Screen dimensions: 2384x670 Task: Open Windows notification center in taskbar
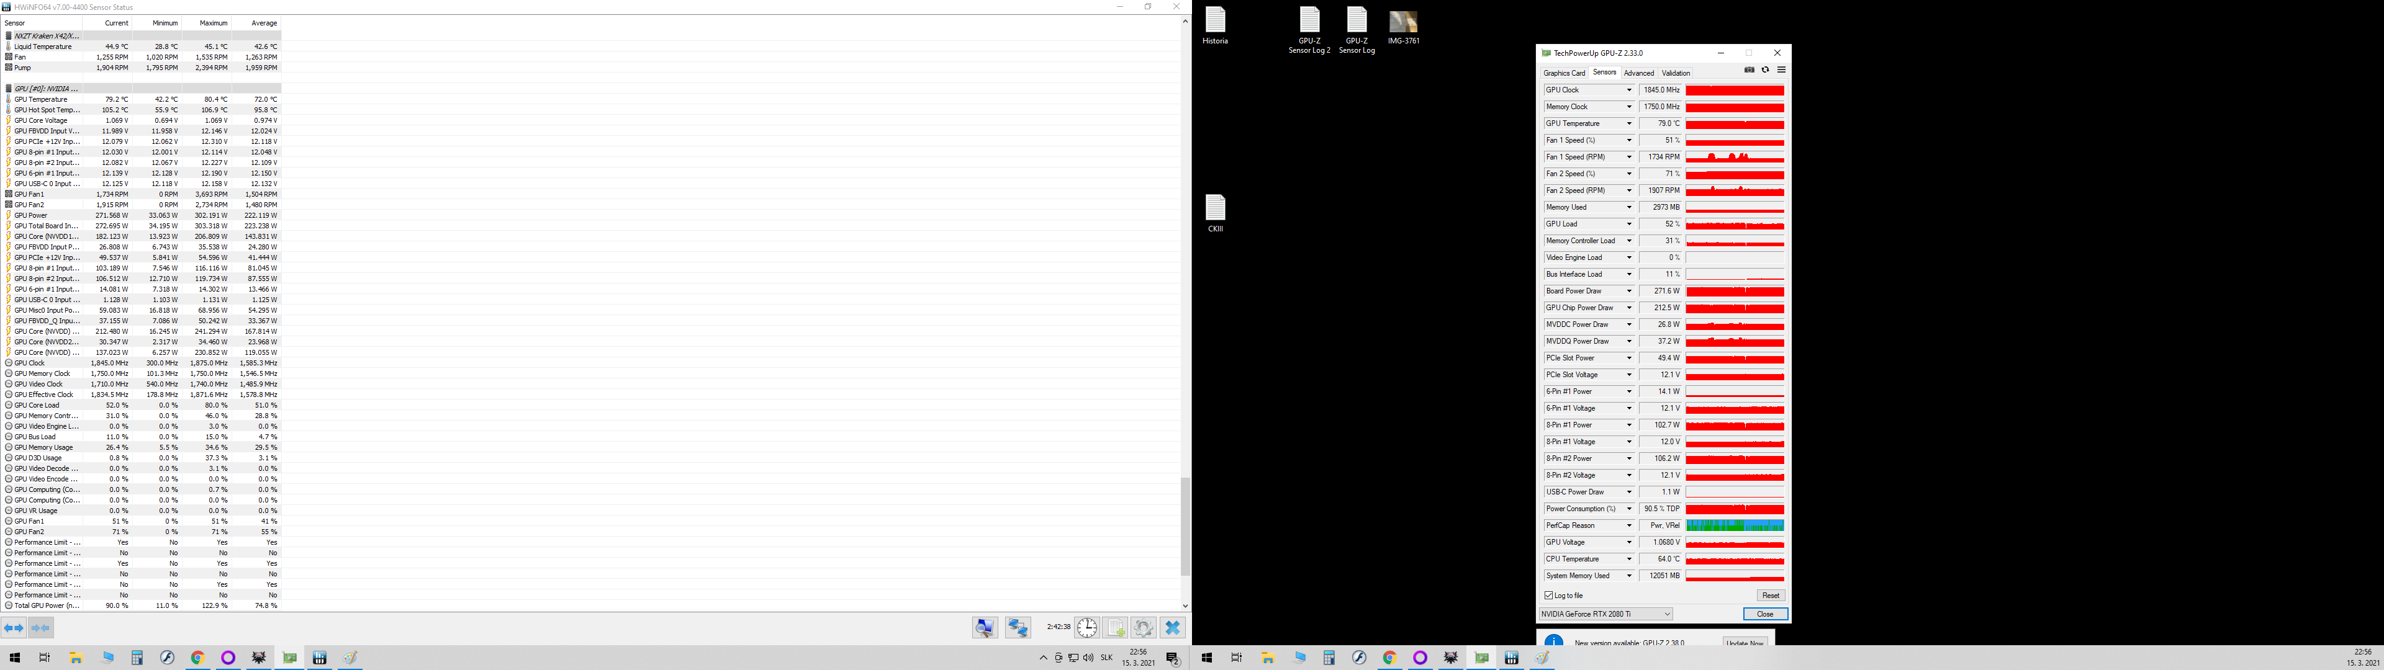[1173, 659]
